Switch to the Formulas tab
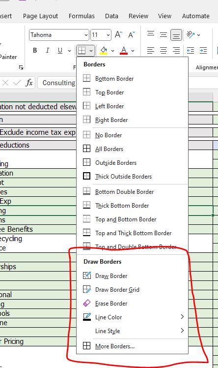This screenshot has width=218, height=368. 82,16
